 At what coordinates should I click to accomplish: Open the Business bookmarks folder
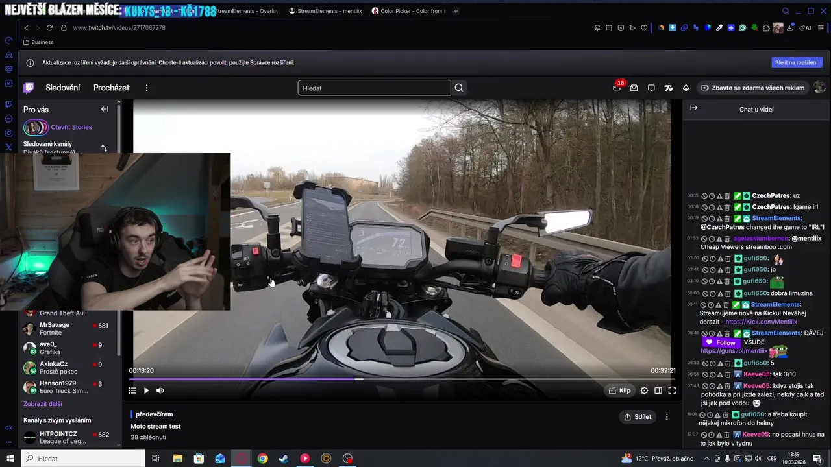38,42
